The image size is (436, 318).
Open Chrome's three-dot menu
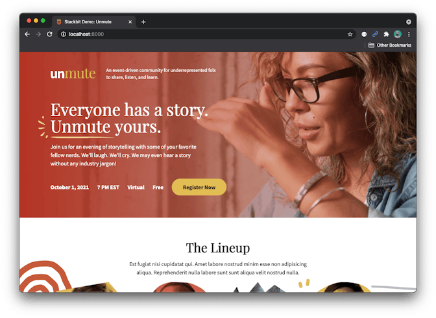tap(409, 34)
